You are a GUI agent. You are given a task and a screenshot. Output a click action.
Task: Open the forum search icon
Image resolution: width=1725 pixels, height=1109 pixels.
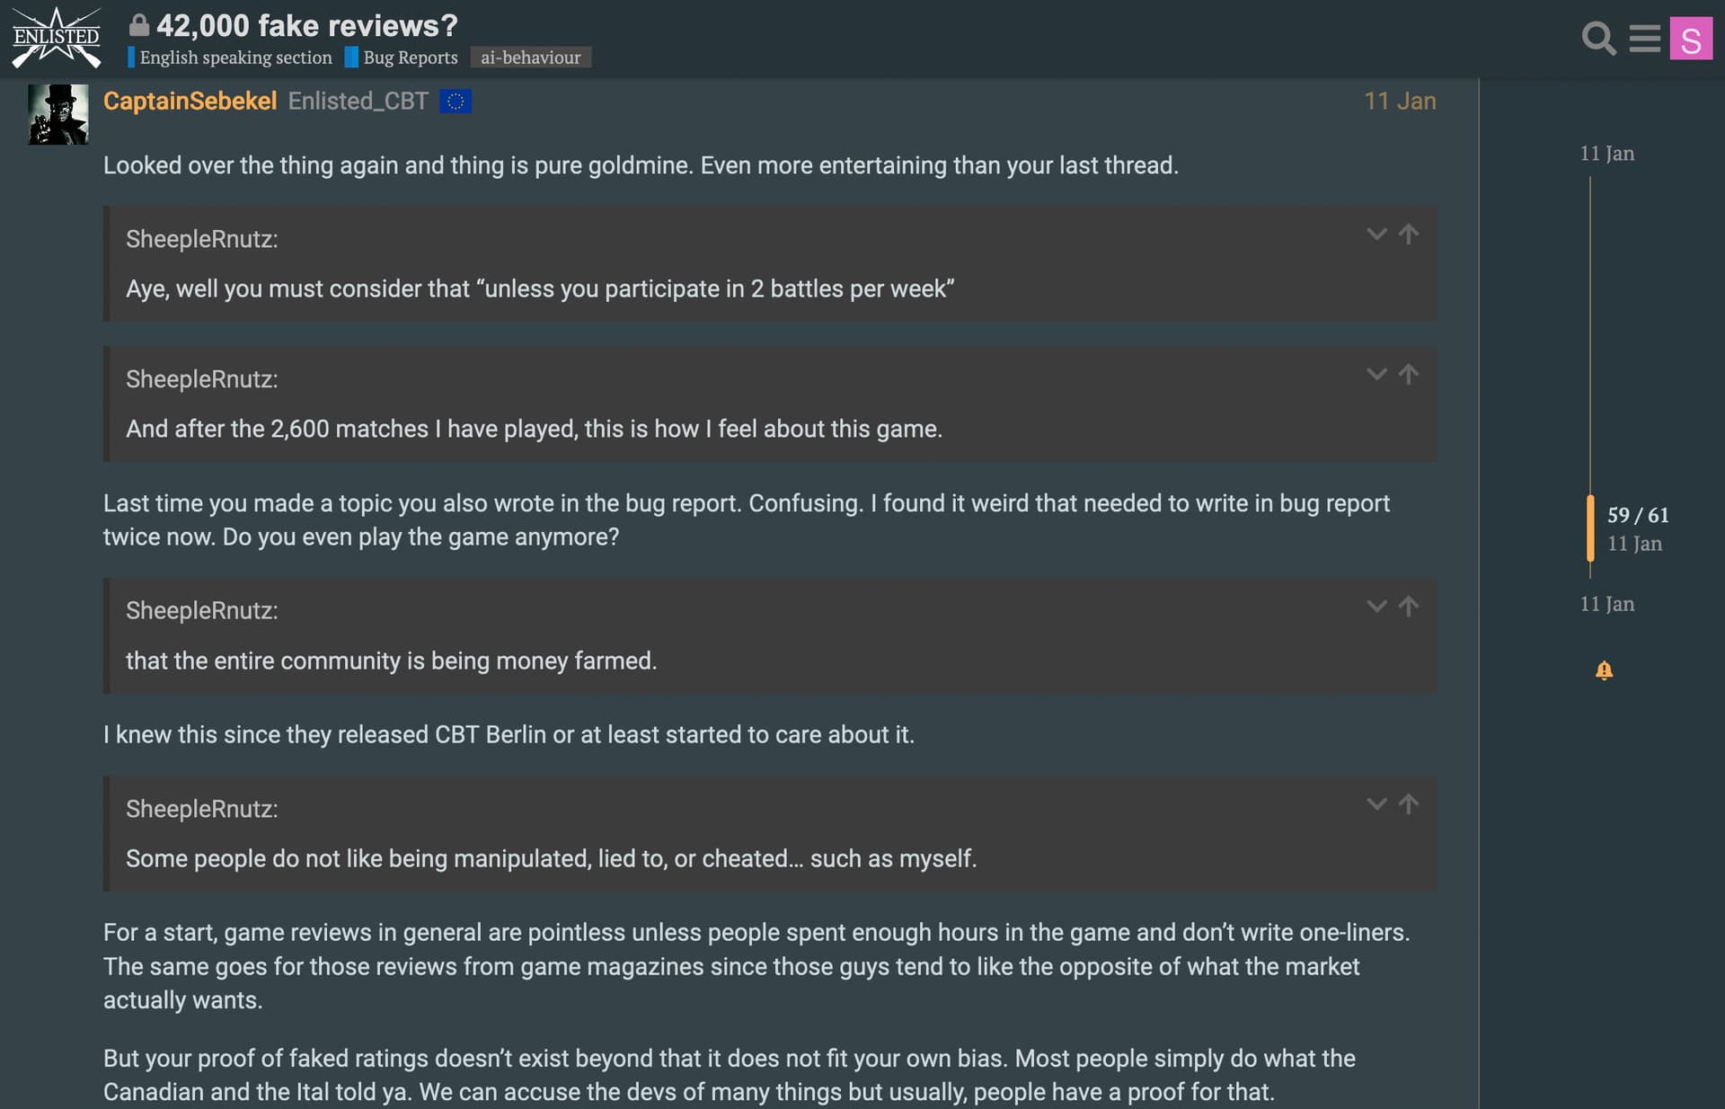pyautogui.click(x=1597, y=39)
